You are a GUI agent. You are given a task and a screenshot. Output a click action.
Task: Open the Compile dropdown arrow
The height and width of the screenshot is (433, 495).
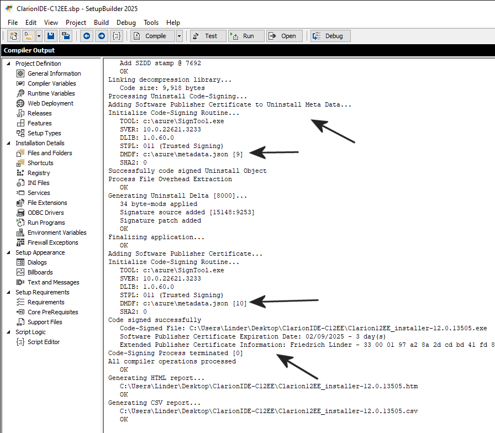tap(180, 36)
